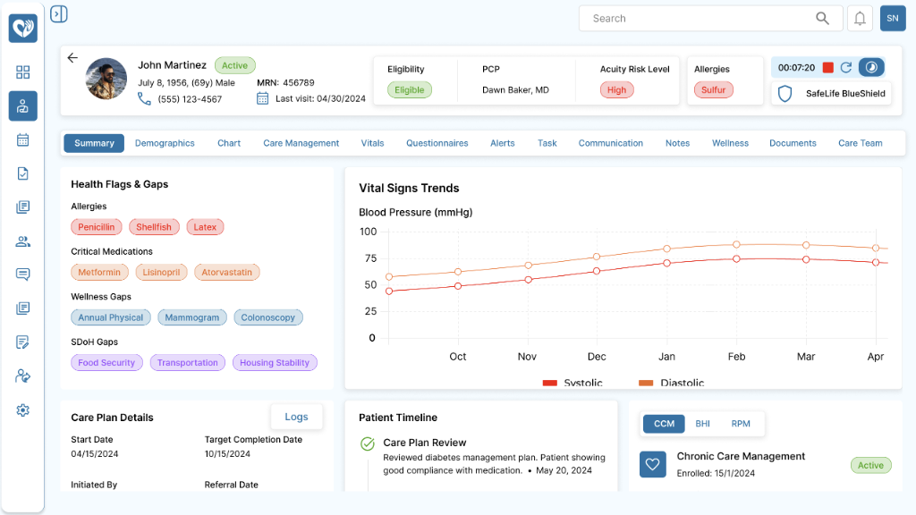Open the Alerts tab

click(503, 143)
